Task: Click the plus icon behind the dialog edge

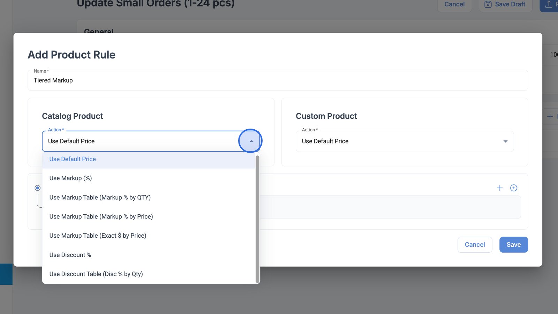Action: 550,116
